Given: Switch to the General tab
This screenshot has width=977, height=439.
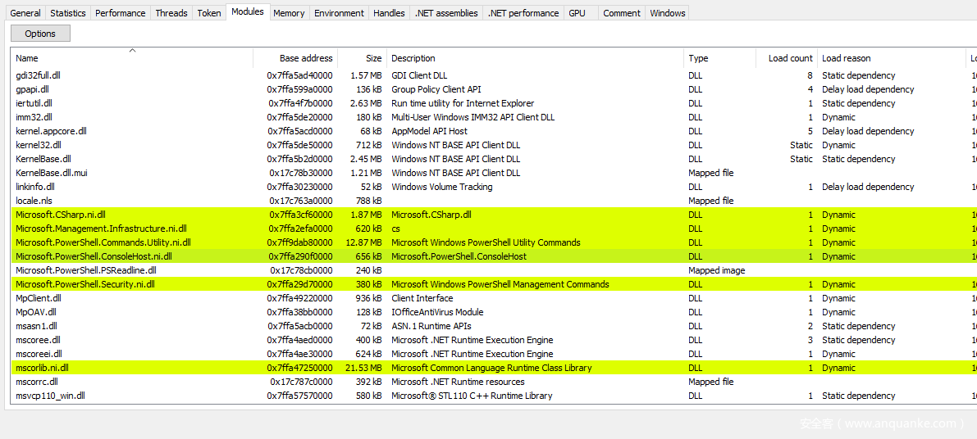Looking at the screenshot, I should coord(25,13).
